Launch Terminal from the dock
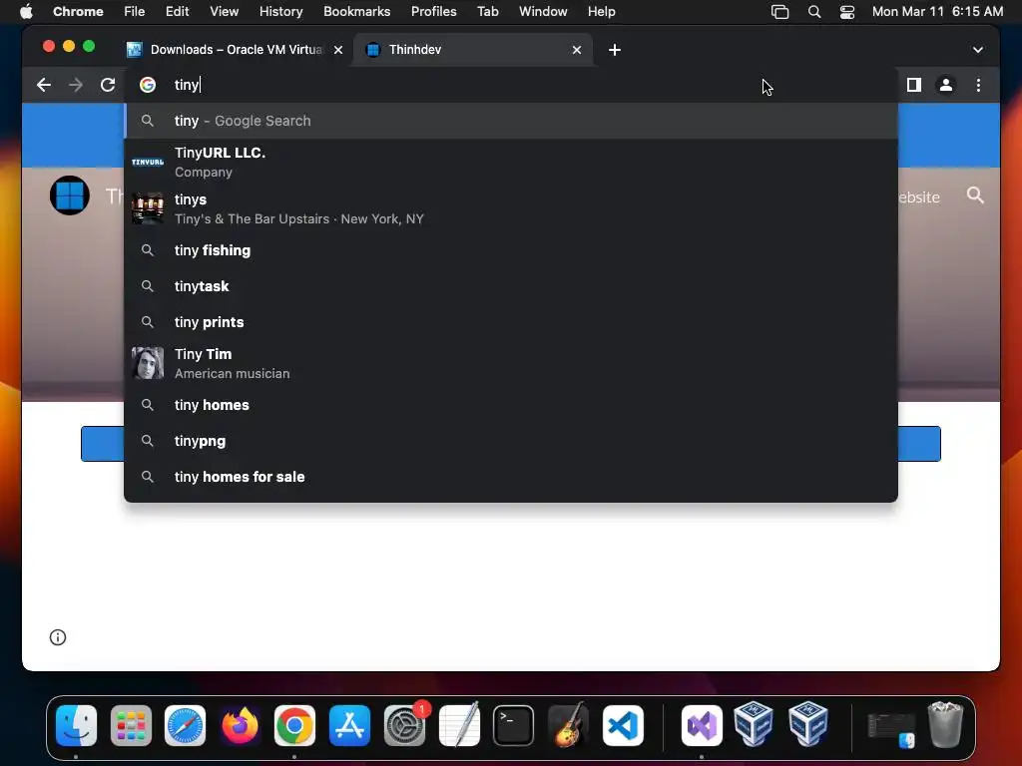The image size is (1022, 766). (x=514, y=725)
